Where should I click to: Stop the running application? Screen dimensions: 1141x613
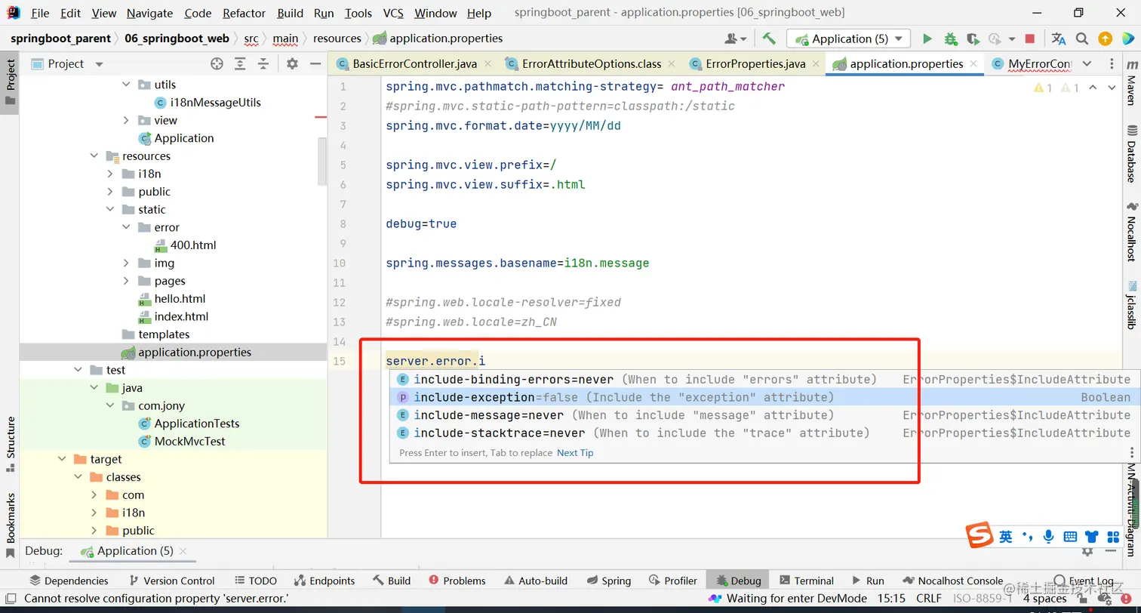click(1030, 39)
